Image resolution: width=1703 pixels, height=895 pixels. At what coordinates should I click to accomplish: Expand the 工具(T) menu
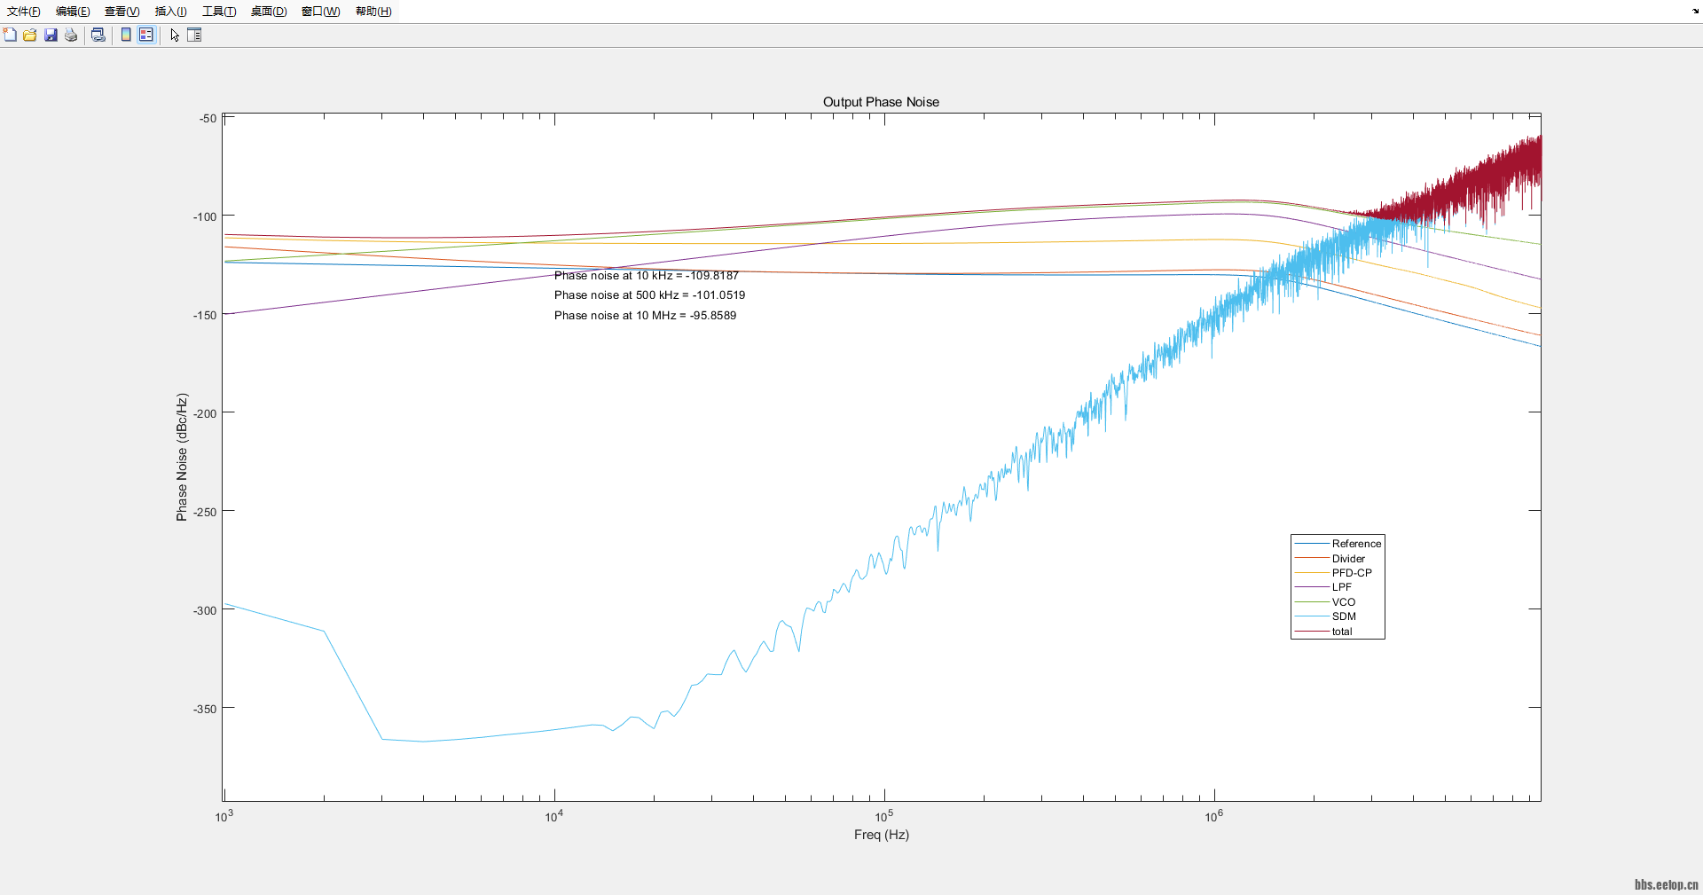tap(219, 12)
